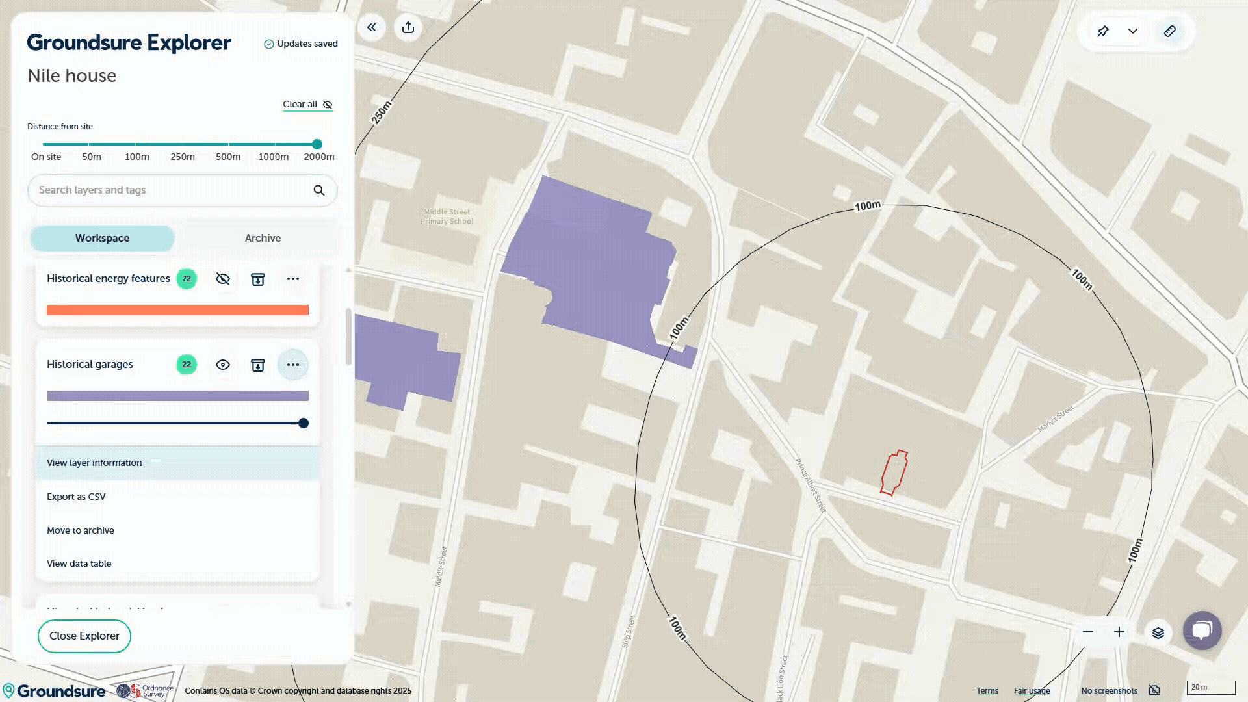1248x702 pixels.
Task: Click the Ordnance Survey logo
Action: coord(145,691)
